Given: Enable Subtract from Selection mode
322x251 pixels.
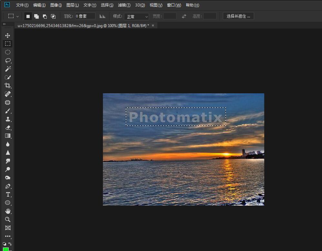Looking at the screenshot, I should point(45,16).
